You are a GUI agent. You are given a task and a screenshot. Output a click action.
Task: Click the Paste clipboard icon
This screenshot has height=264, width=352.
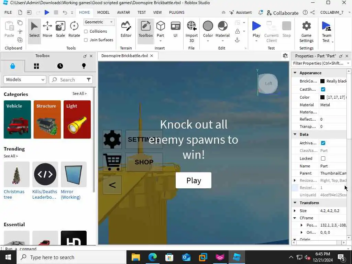9,29
